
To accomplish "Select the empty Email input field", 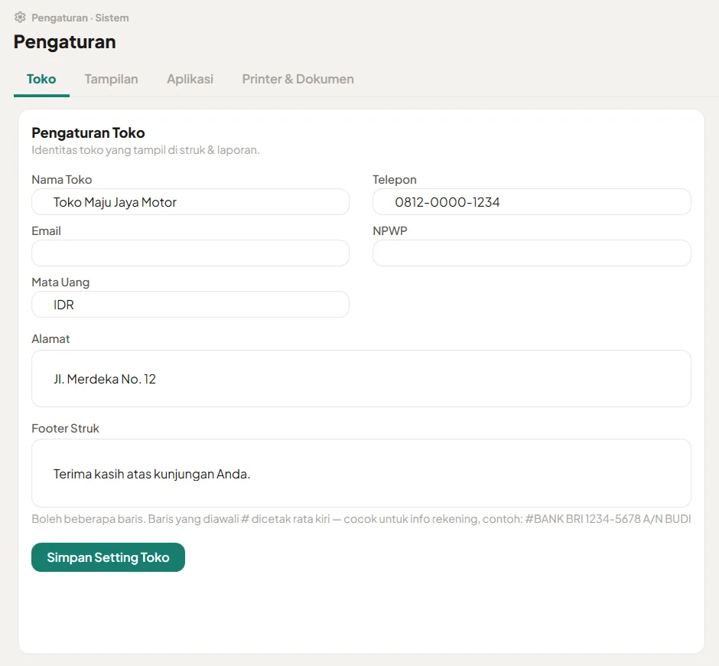I will pyautogui.click(x=190, y=253).
